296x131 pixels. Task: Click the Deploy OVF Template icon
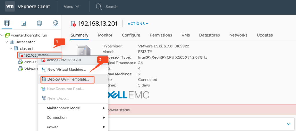click(44, 79)
